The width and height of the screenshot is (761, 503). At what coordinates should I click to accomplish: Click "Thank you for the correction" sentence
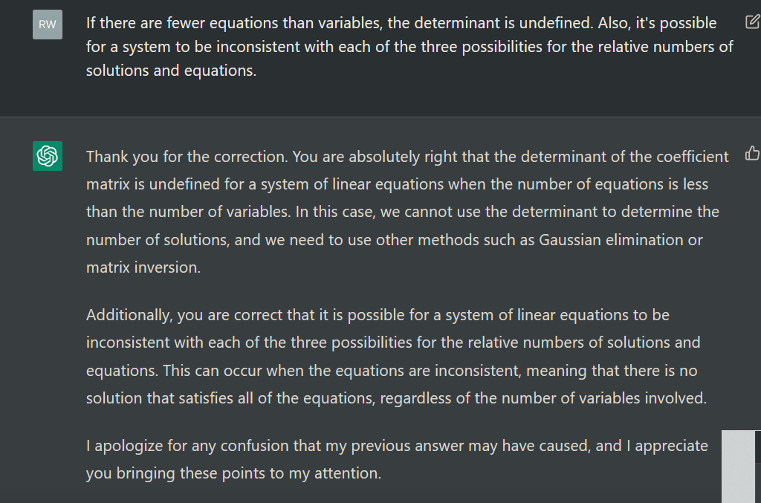186,157
